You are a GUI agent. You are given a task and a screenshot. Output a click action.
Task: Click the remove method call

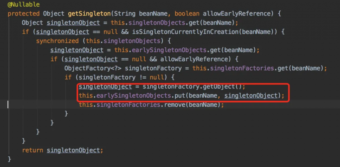[x=174, y=105]
